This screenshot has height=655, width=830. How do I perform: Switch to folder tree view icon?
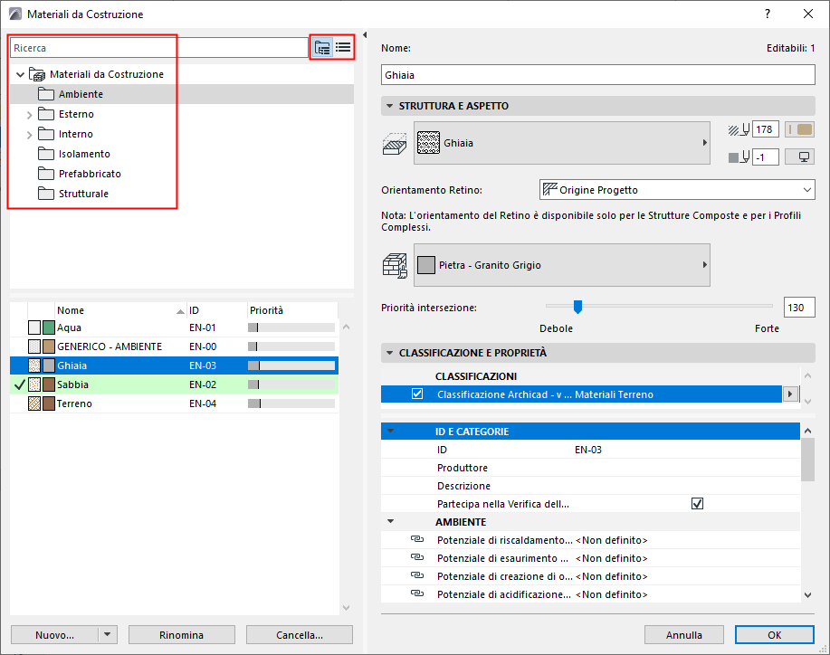coord(322,48)
